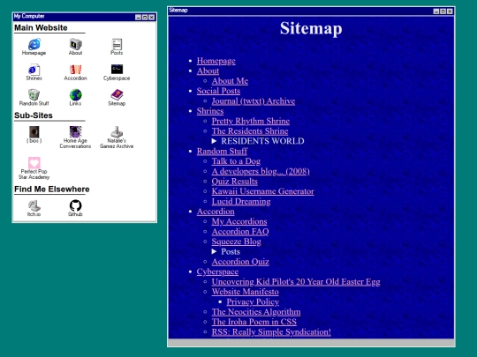Open the Website Manifesto link
477x357 pixels.
246,292
